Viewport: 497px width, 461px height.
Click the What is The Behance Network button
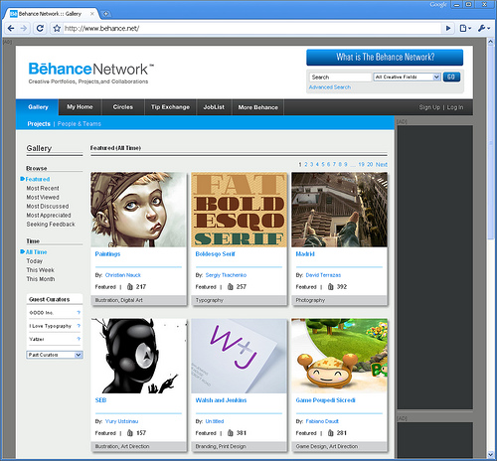coord(385,58)
